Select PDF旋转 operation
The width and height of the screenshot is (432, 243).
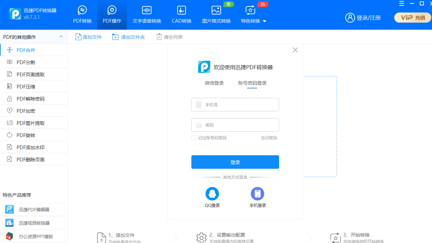(34, 135)
